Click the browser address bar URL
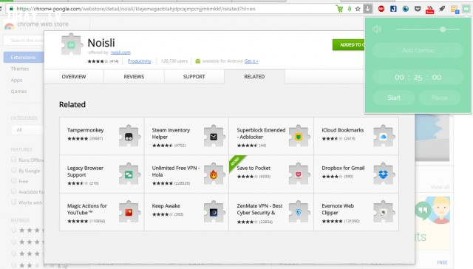The image size is (473, 269). (x=136, y=9)
